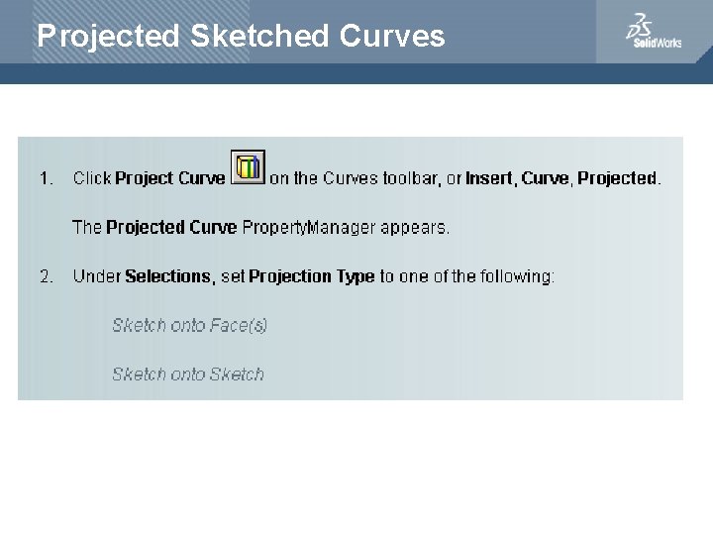This screenshot has height=535, width=713.
Task: Click the bold 'Projected Curve' PropertyManager text
Action: [x=171, y=228]
